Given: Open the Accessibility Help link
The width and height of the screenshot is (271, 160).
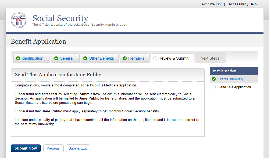Looking at the screenshot, I should tap(242, 4).
